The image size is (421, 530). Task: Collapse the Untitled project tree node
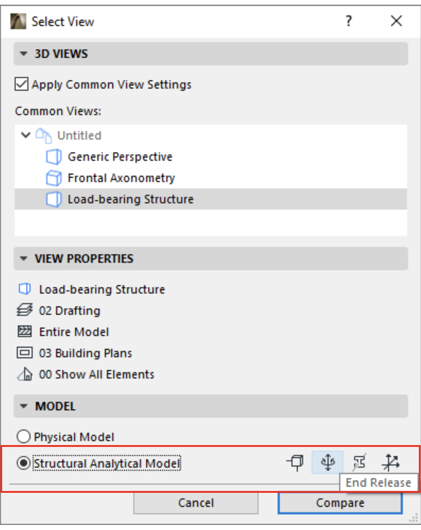pyautogui.click(x=25, y=135)
